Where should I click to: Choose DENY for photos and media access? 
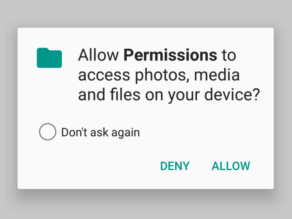click(x=175, y=166)
